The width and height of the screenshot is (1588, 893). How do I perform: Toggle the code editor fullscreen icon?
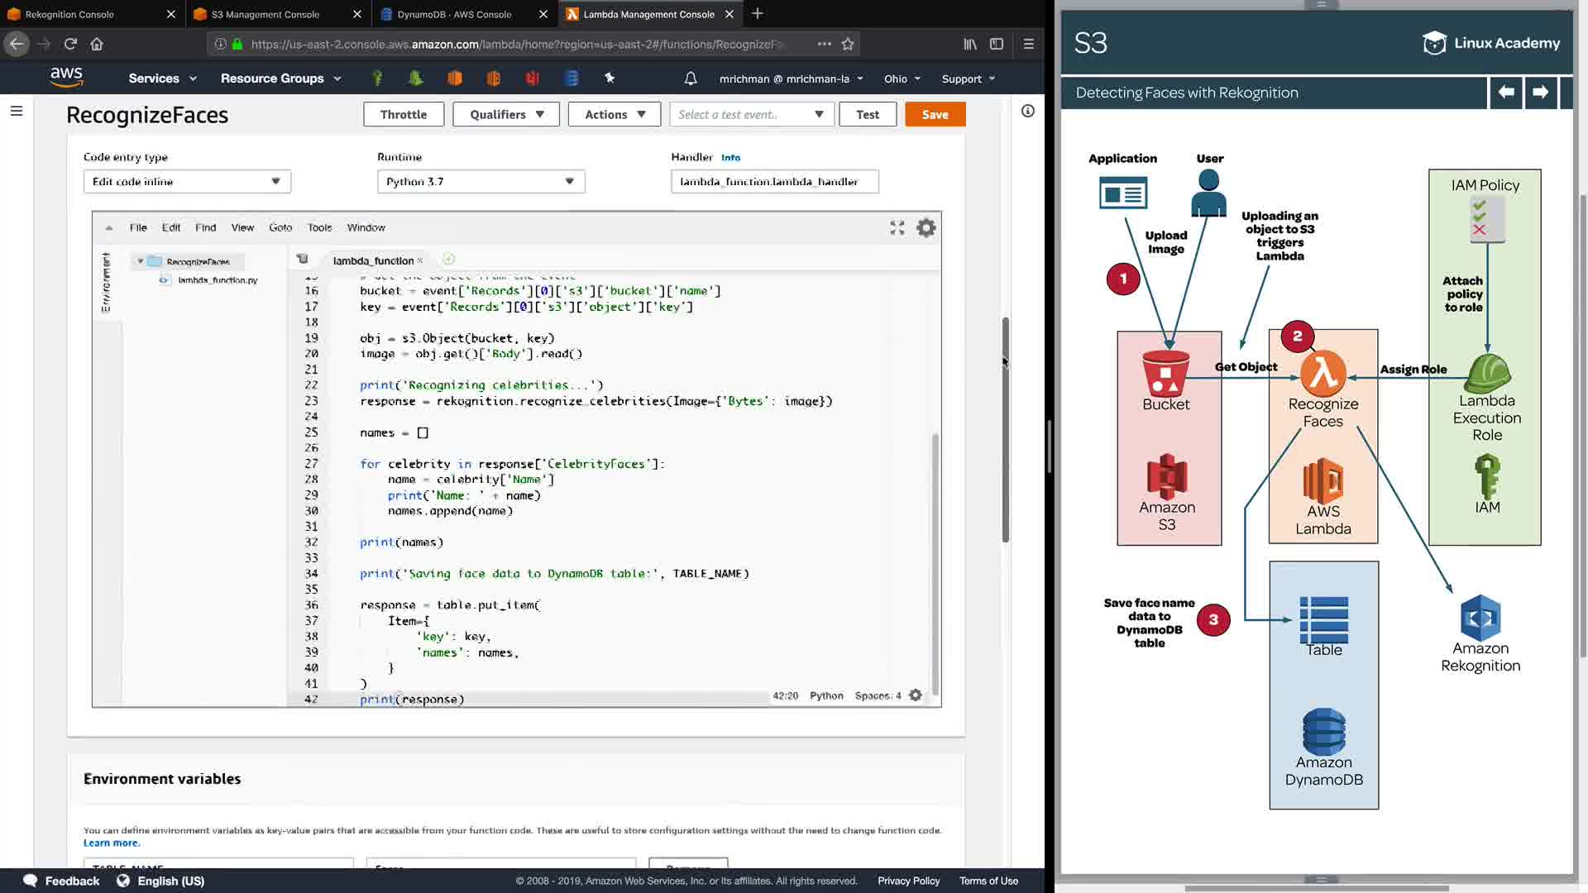pyautogui.click(x=897, y=227)
